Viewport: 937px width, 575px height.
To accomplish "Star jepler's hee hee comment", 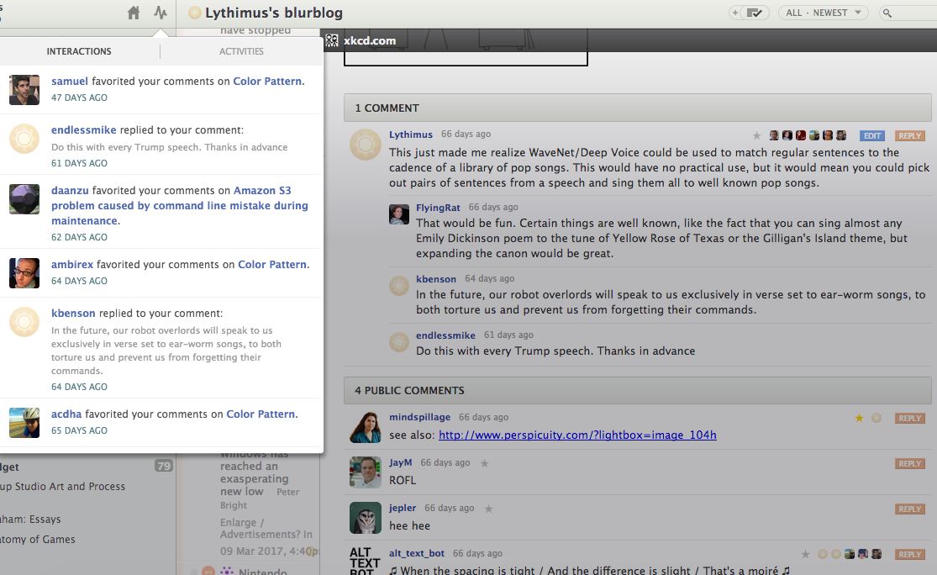I will coord(489,509).
